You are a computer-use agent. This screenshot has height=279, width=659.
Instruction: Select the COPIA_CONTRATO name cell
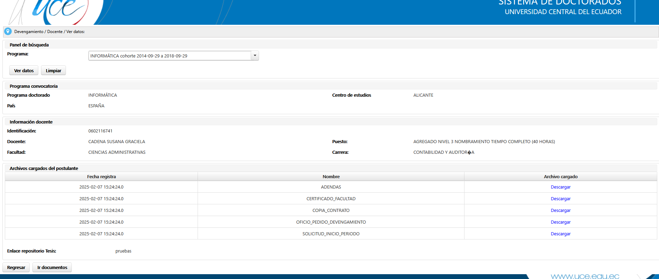(331, 211)
